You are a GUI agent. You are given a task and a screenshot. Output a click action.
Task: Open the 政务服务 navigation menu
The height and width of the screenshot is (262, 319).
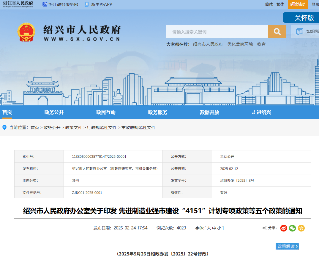[157, 112]
